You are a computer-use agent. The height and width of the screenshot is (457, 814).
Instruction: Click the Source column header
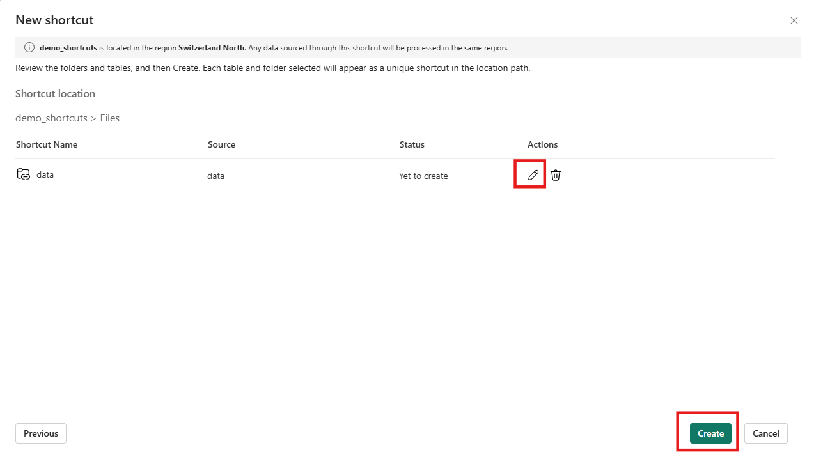click(221, 144)
